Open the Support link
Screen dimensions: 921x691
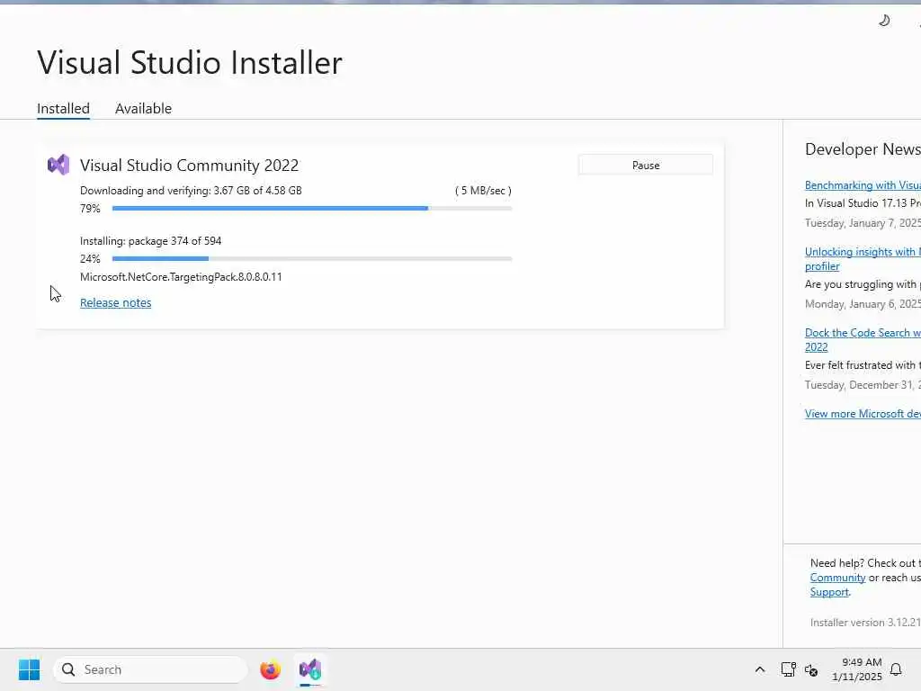829,592
